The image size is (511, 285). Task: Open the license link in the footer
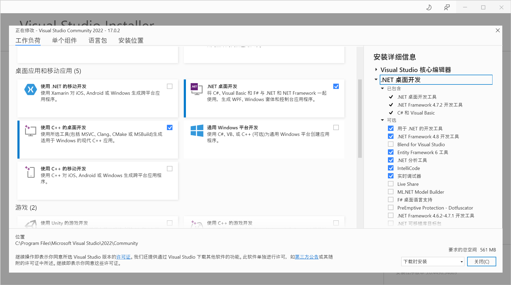(x=123, y=257)
